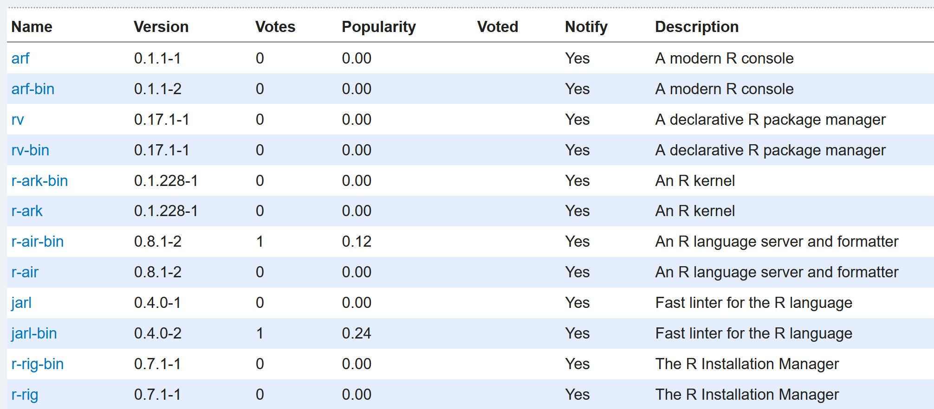Image resolution: width=934 pixels, height=409 pixels.
Task: Open the r-rig-bin package link
Action: (38, 364)
